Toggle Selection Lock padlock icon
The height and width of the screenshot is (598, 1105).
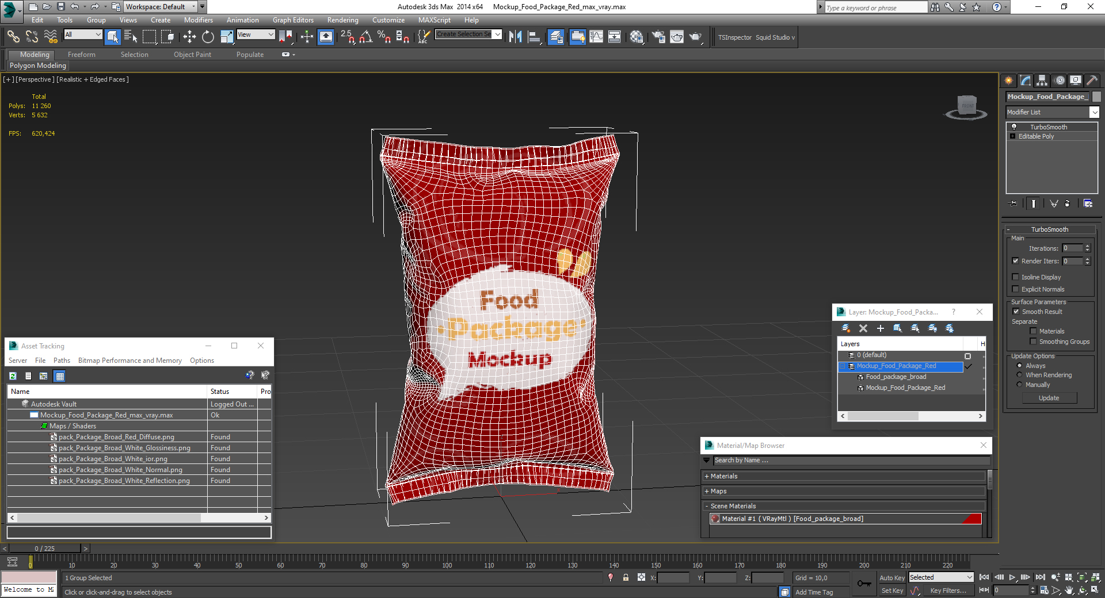(626, 578)
